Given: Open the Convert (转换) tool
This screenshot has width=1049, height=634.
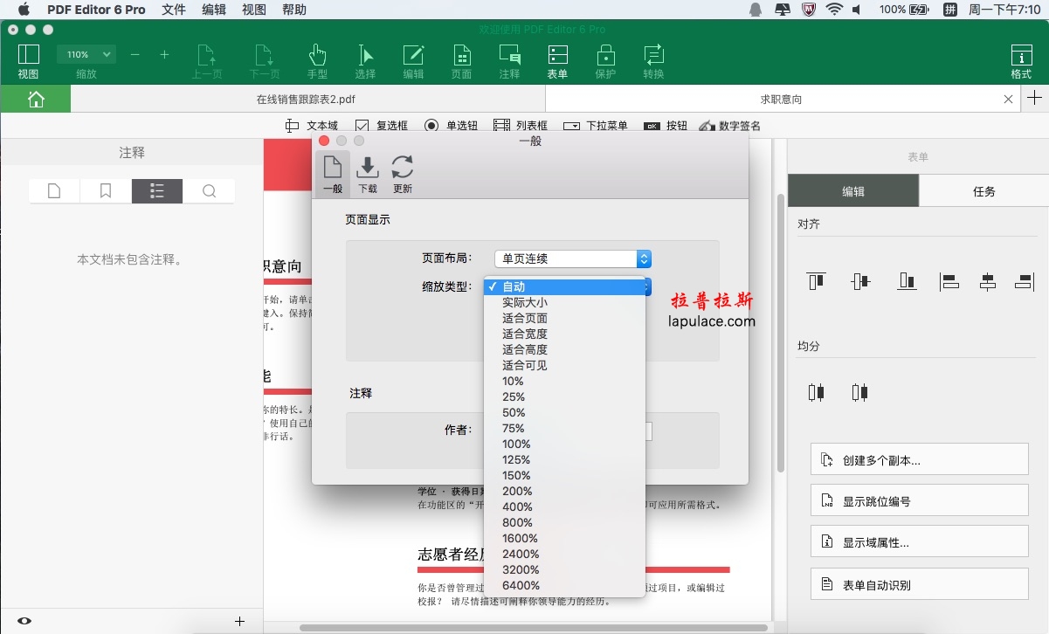Looking at the screenshot, I should point(653,60).
